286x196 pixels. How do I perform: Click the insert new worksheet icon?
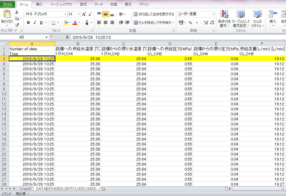point(103,189)
